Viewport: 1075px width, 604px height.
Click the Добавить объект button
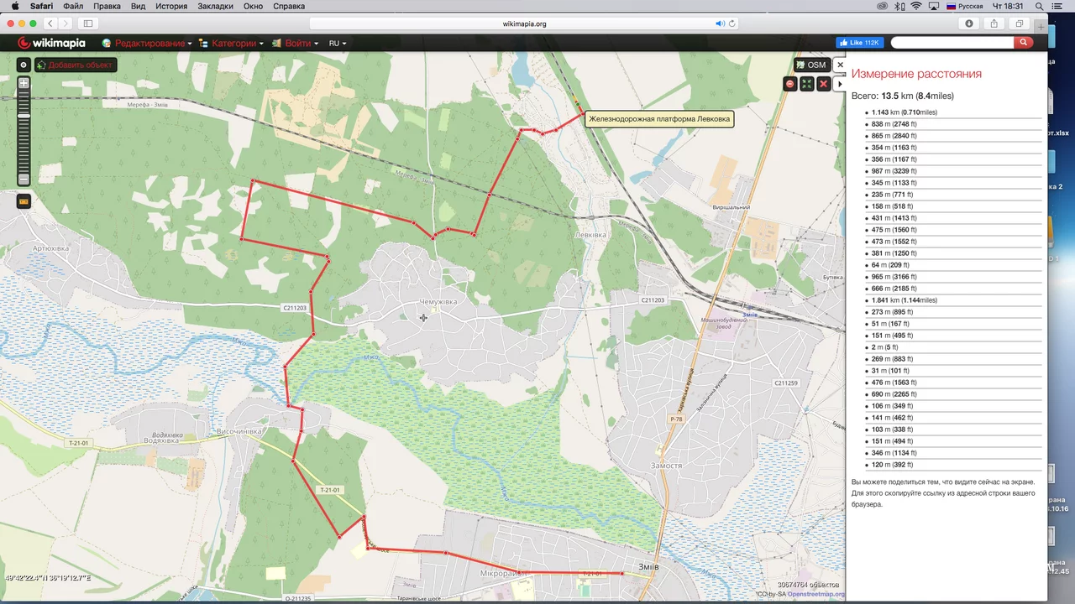(74, 65)
